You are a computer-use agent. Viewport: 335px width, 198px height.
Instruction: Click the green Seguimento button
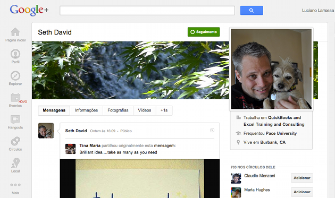[x=204, y=32]
